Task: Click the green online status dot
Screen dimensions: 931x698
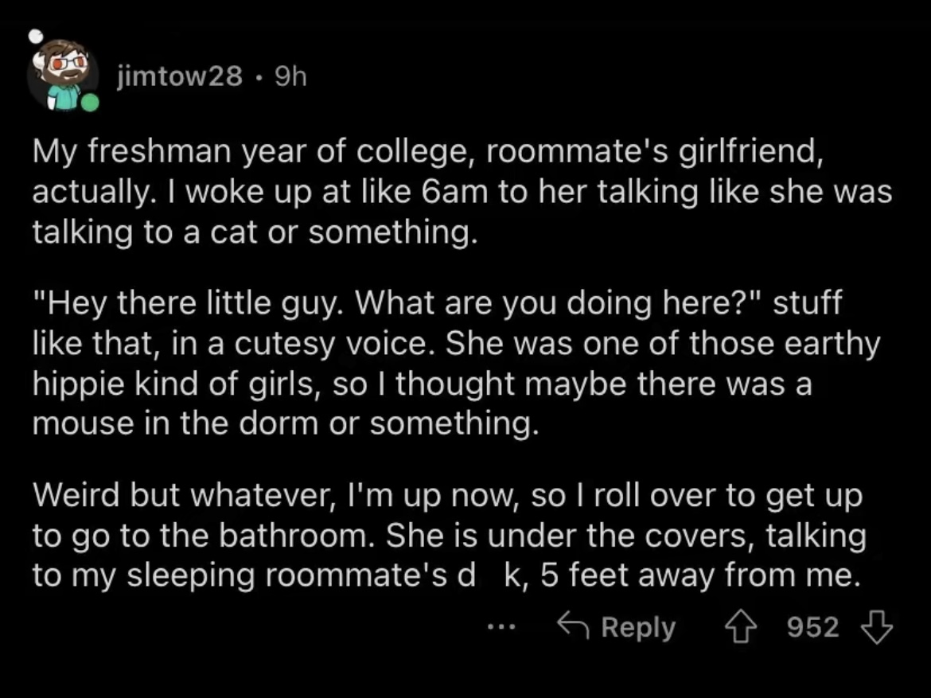Action: pos(90,103)
